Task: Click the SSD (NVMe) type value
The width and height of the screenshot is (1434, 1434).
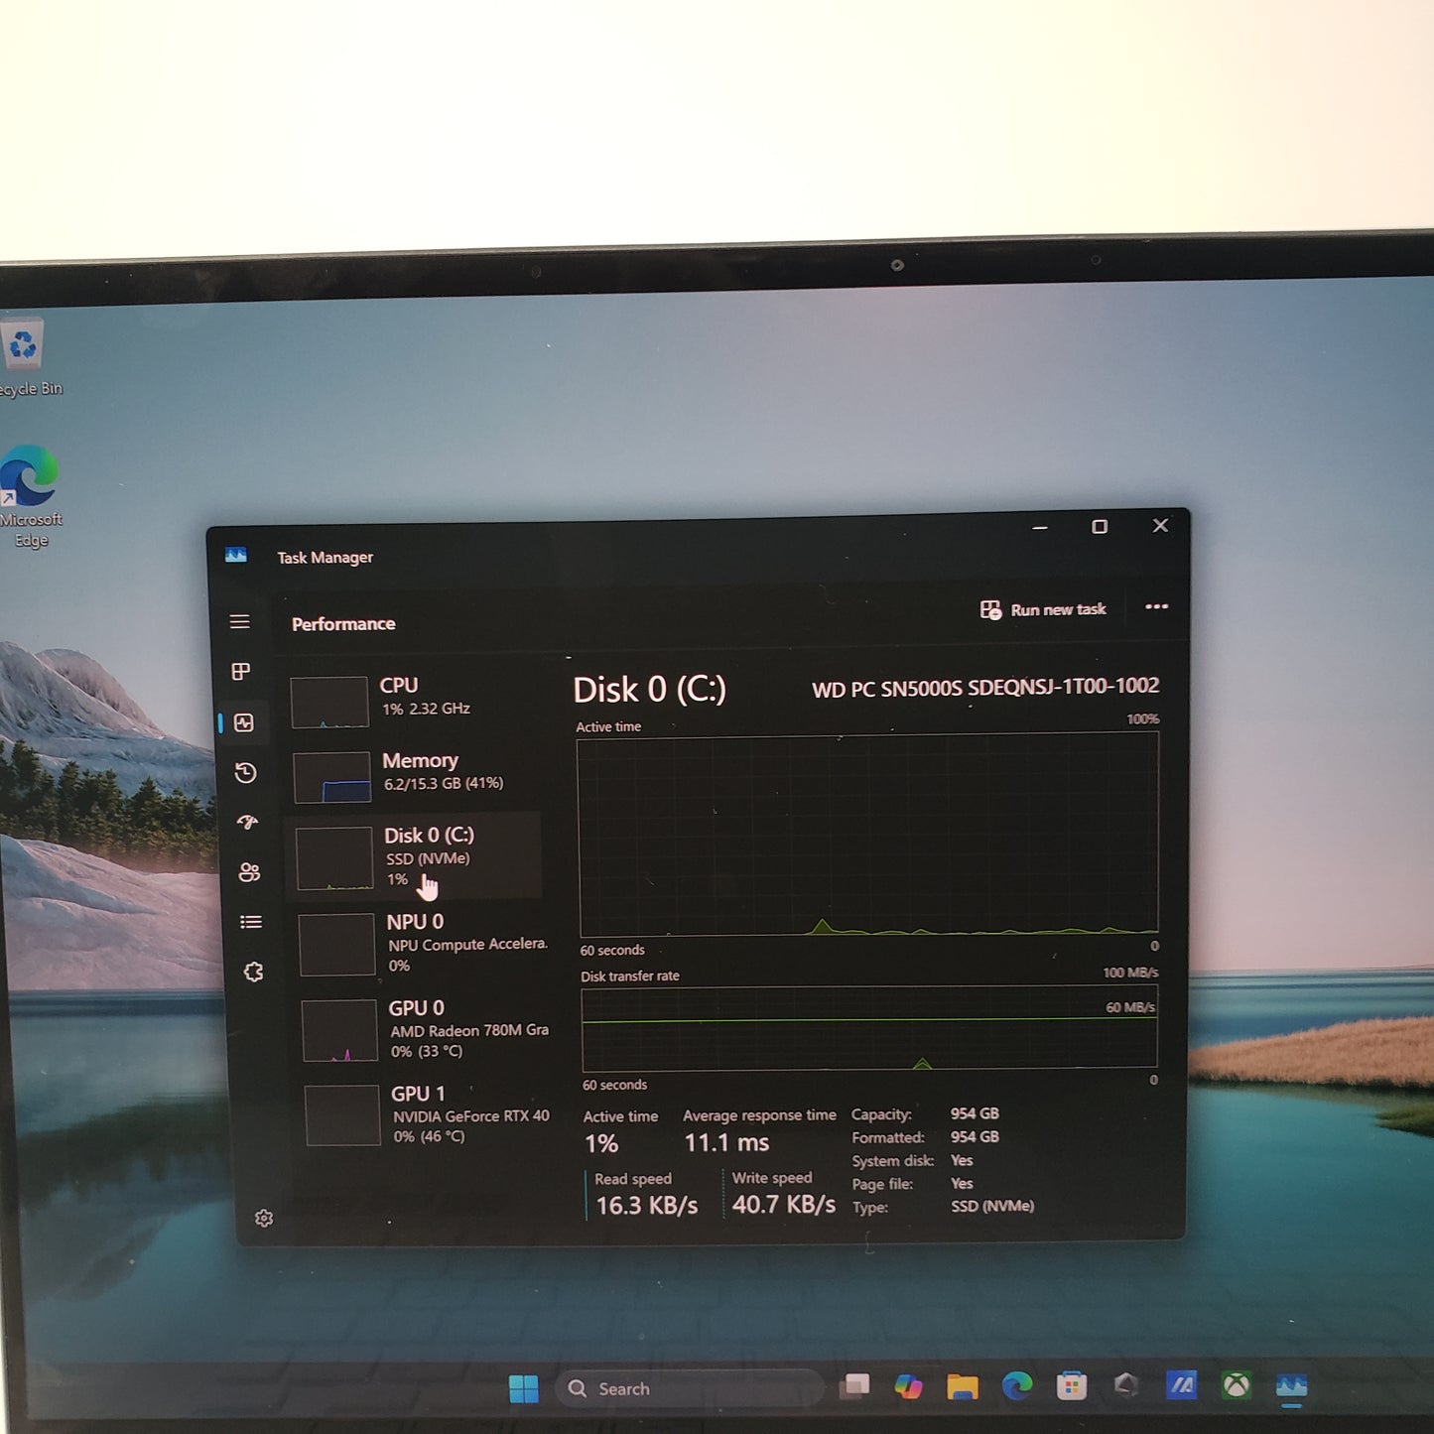Action: [992, 1206]
